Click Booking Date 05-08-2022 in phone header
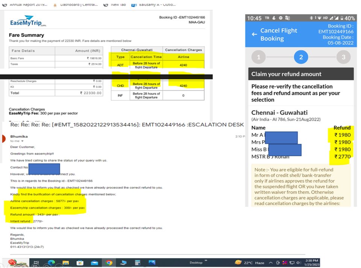361x268 pixels. click(x=338, y=40)
